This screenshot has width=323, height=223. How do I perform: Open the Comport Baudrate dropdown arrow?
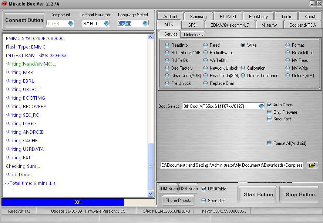pos(106,23)
